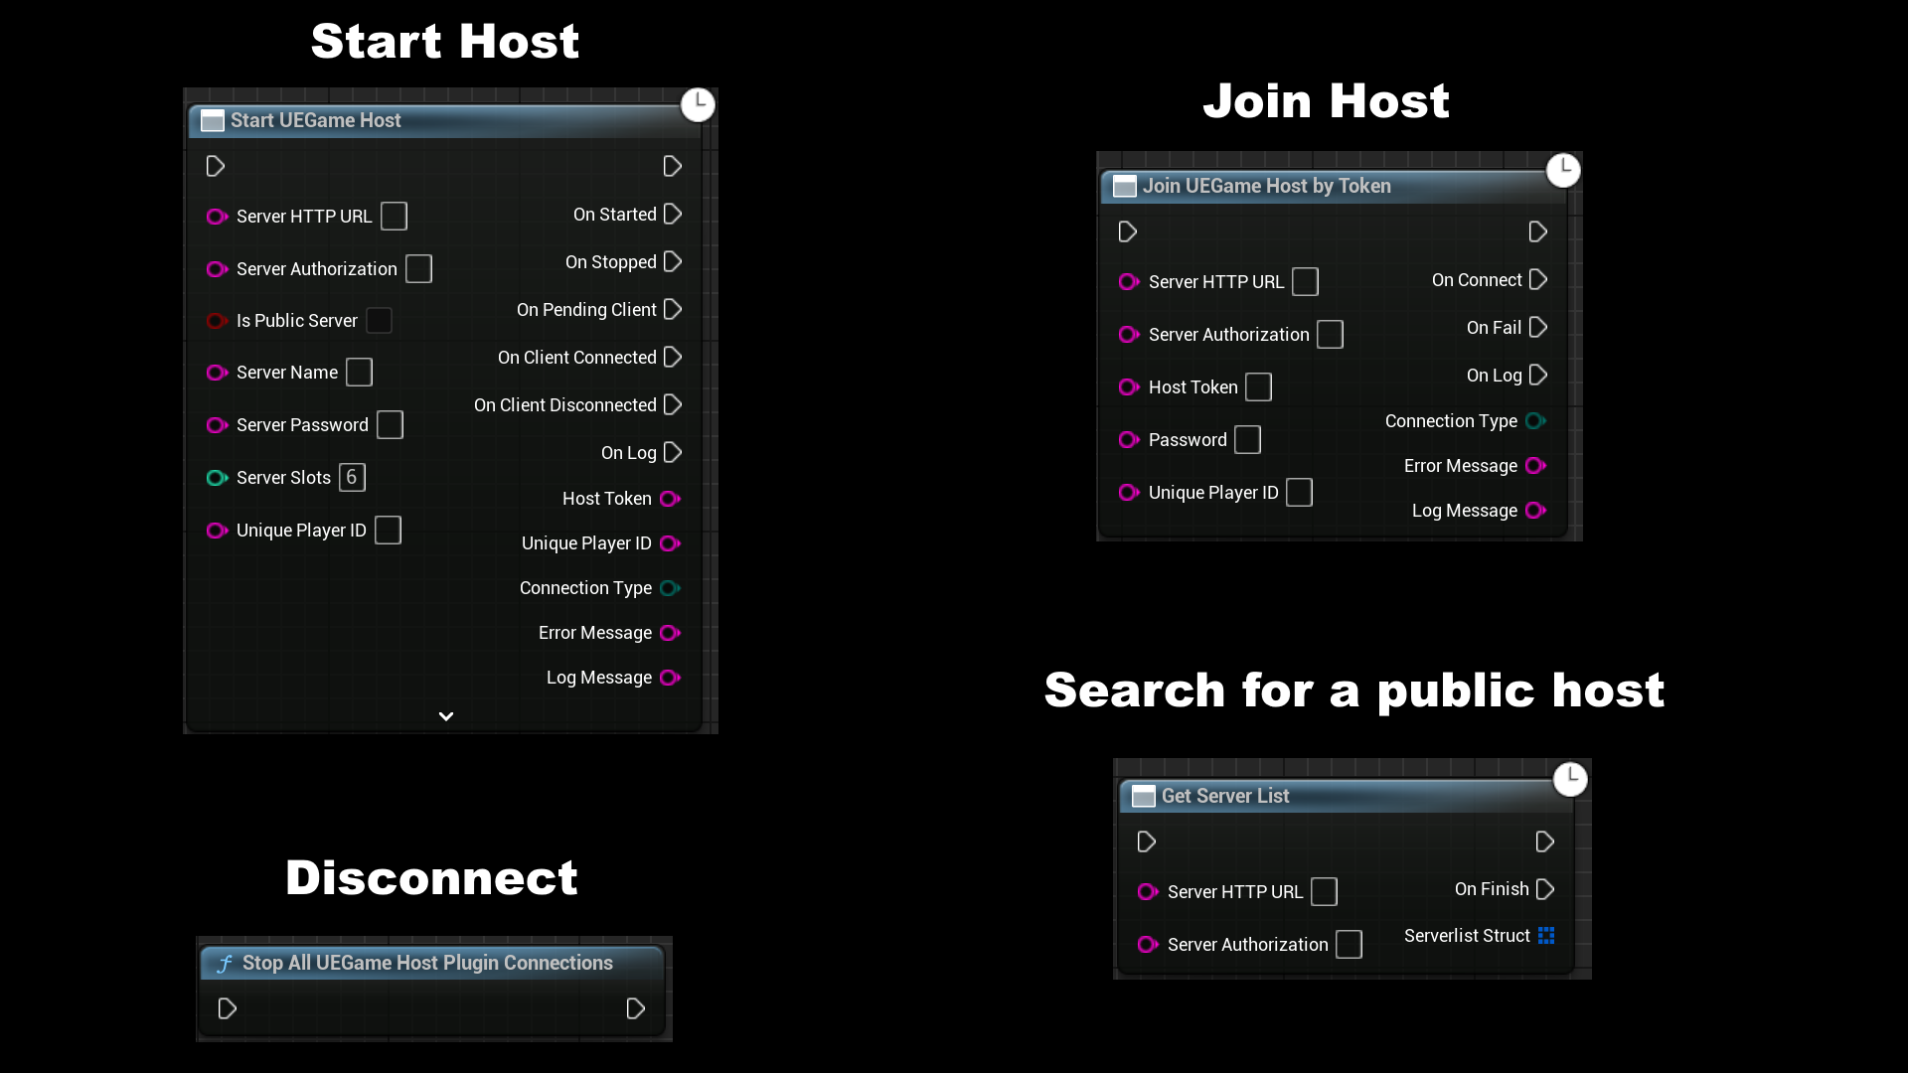
Task: Click the On Fail pin on Join Host node
Action: click(x=1536, y=327)
